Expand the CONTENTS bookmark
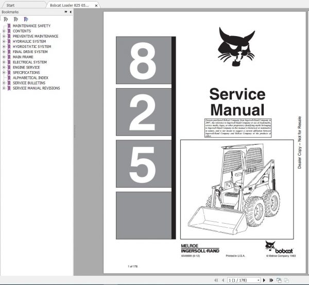 (4, 31)
